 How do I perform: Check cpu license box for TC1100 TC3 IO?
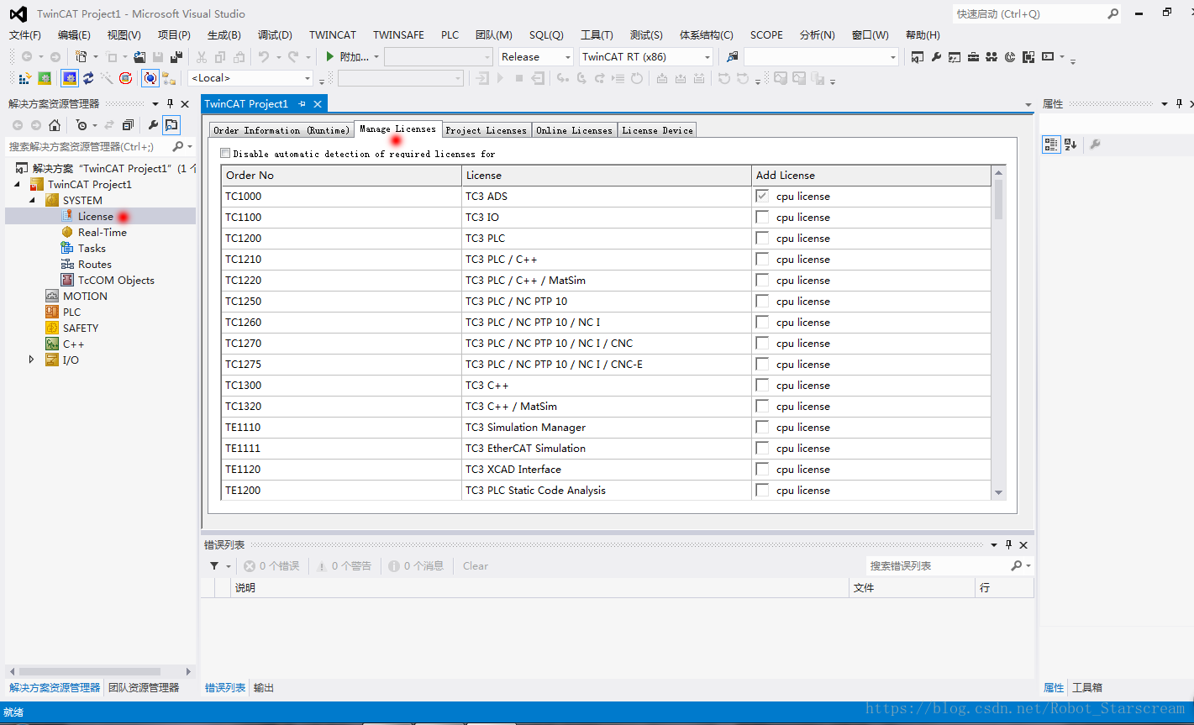pyautogui.click(x=762, y=217)
